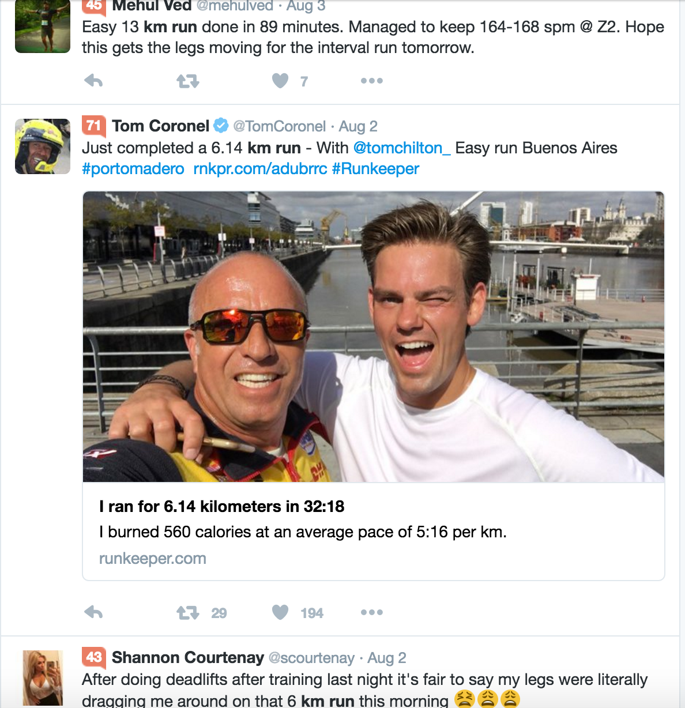Open Shannon Courtenay's profile avatar
This screenshot has height=708, width=685.
[x=43, y=678]
